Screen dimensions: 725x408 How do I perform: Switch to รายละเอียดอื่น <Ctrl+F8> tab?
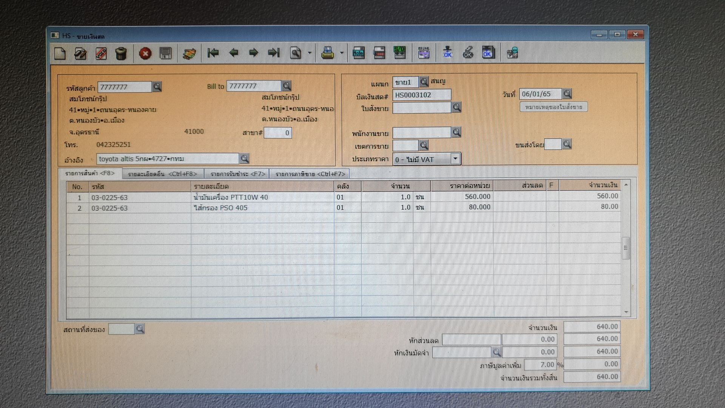point(162,174)
